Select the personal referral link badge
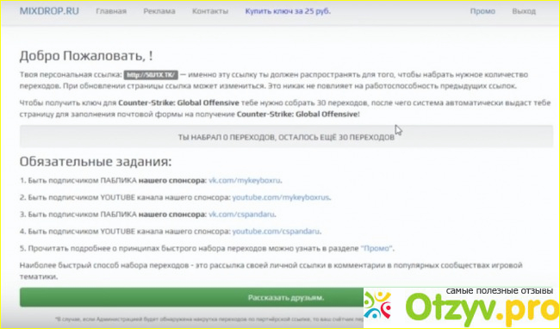 151,75
